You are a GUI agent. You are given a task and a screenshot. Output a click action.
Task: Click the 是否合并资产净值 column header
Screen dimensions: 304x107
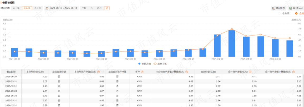pos(117,72)
